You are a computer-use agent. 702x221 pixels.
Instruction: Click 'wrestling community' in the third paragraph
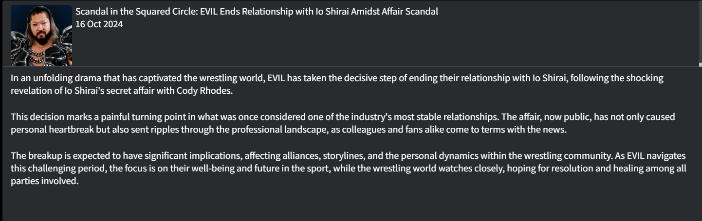click(568, 156)
